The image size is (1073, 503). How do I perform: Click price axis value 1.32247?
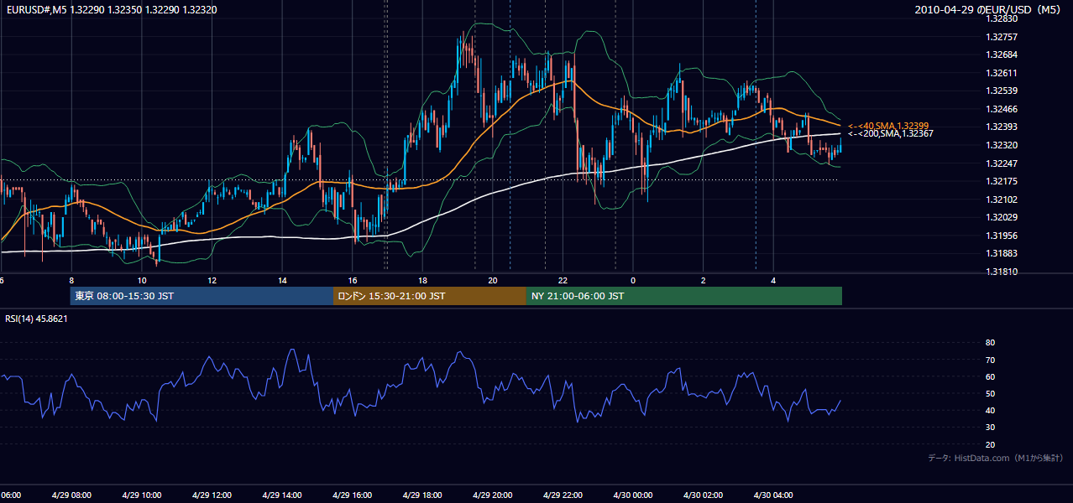click(1001, 163)
